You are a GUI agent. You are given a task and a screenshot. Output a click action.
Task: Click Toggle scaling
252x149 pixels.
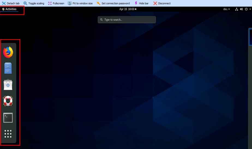tap(34, 3)
